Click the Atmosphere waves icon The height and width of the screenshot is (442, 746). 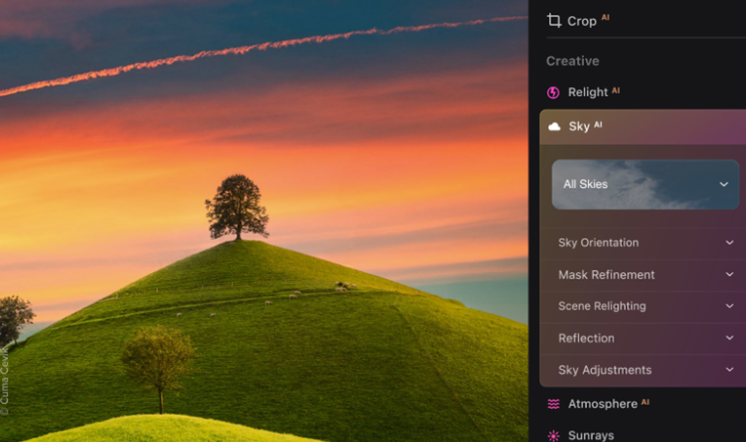pos(553,404)
